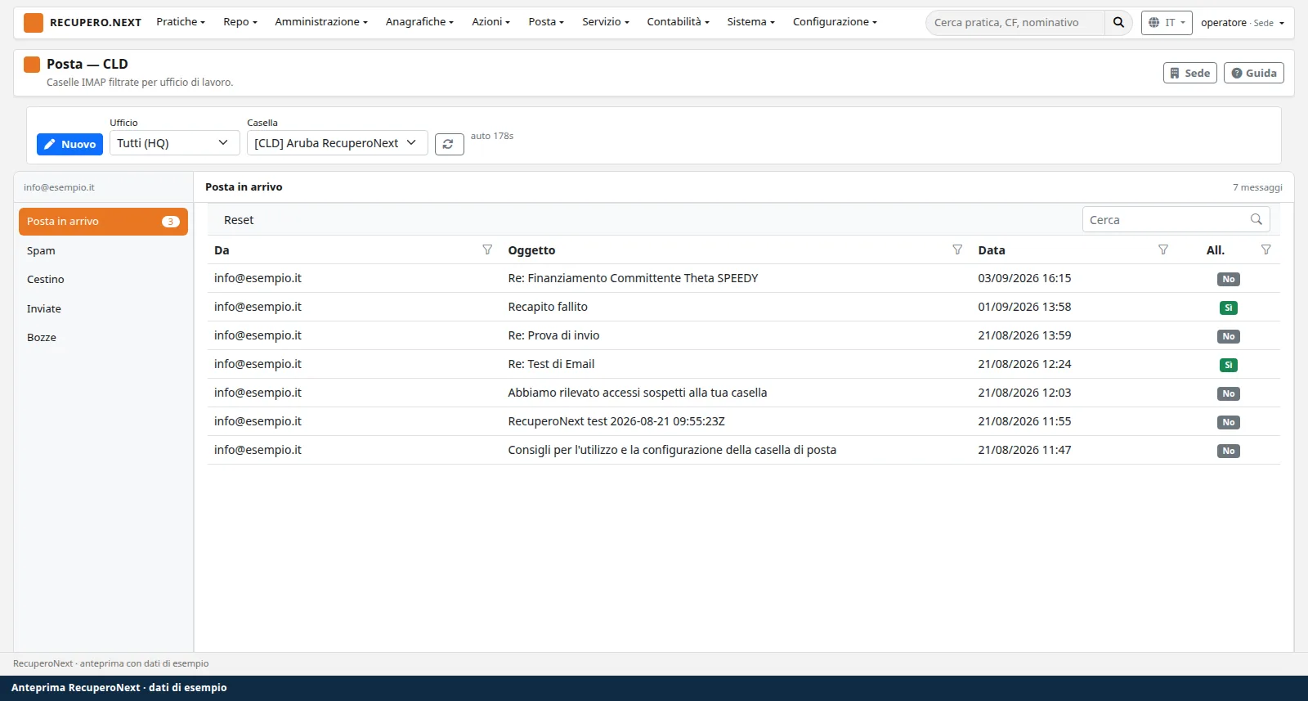Open the filter icon for Oggetto column
The width and height of the screenshot is (1308, 701).
tap(957, 249)
